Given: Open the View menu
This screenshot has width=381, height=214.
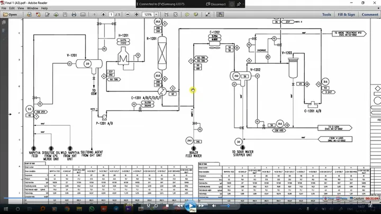Looking at the screenshot, I should click(x=21, y=8).
